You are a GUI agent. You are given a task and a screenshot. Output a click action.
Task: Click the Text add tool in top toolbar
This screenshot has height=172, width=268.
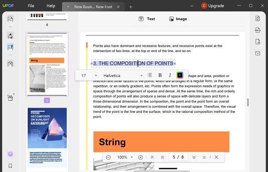[147, 19]
